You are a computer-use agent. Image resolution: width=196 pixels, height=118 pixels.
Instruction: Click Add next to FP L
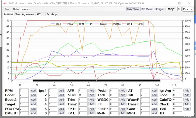(92, 113)
